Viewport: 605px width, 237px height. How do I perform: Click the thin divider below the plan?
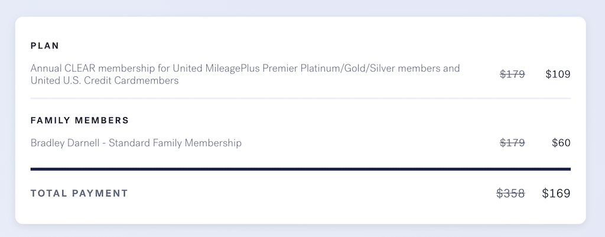301,99
